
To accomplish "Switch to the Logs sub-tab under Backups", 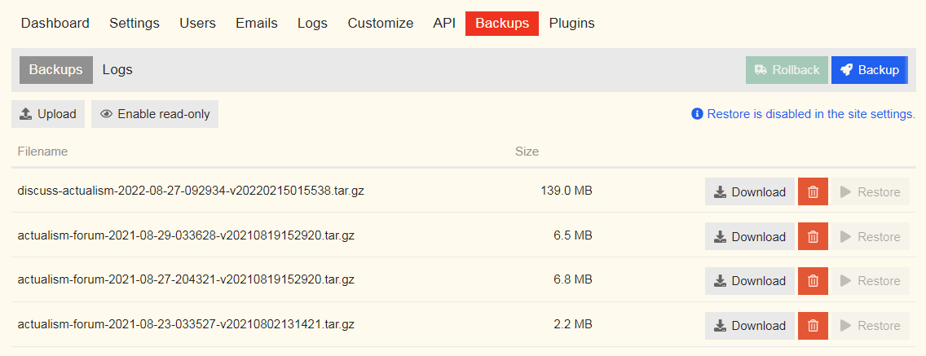I will tap(117, 70).
